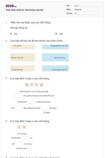
Task: Pick the last 'n' tile in question 3
Action: coord(41,85)
